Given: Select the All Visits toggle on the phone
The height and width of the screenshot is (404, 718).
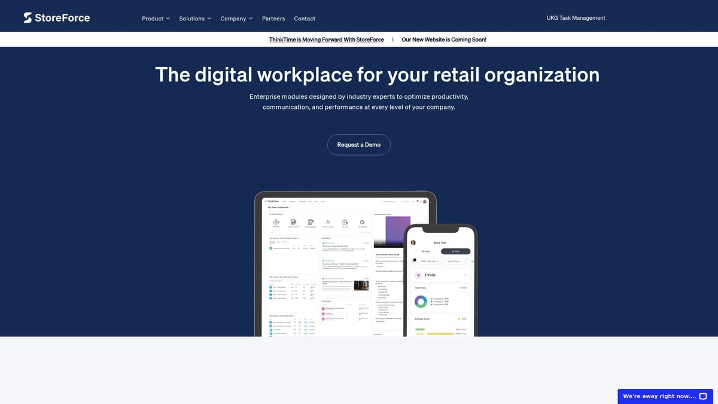Looking at the screenshot, I should (x=456, y=251).
